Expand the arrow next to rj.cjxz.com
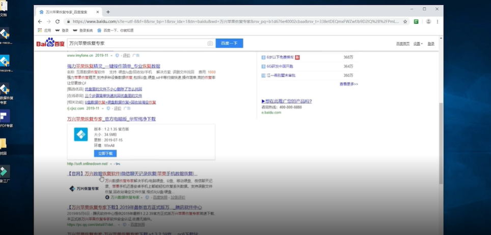491x235 pixels. pos(103,109)
